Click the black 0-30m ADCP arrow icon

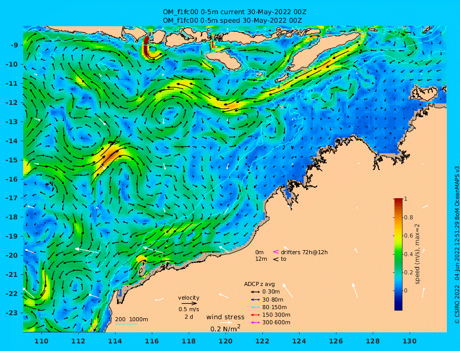[255, 292]
